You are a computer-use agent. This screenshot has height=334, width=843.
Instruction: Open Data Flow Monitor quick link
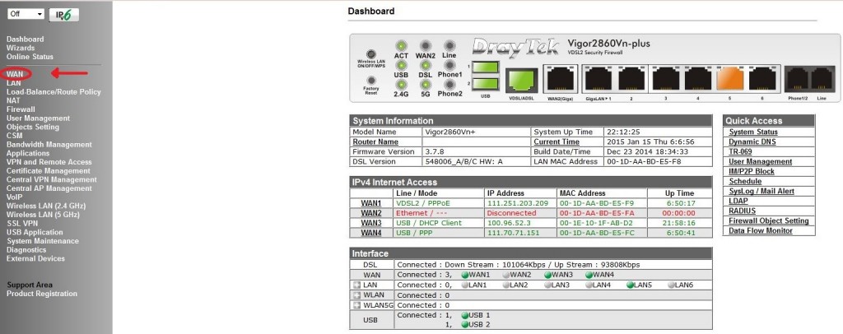(761, 231)
